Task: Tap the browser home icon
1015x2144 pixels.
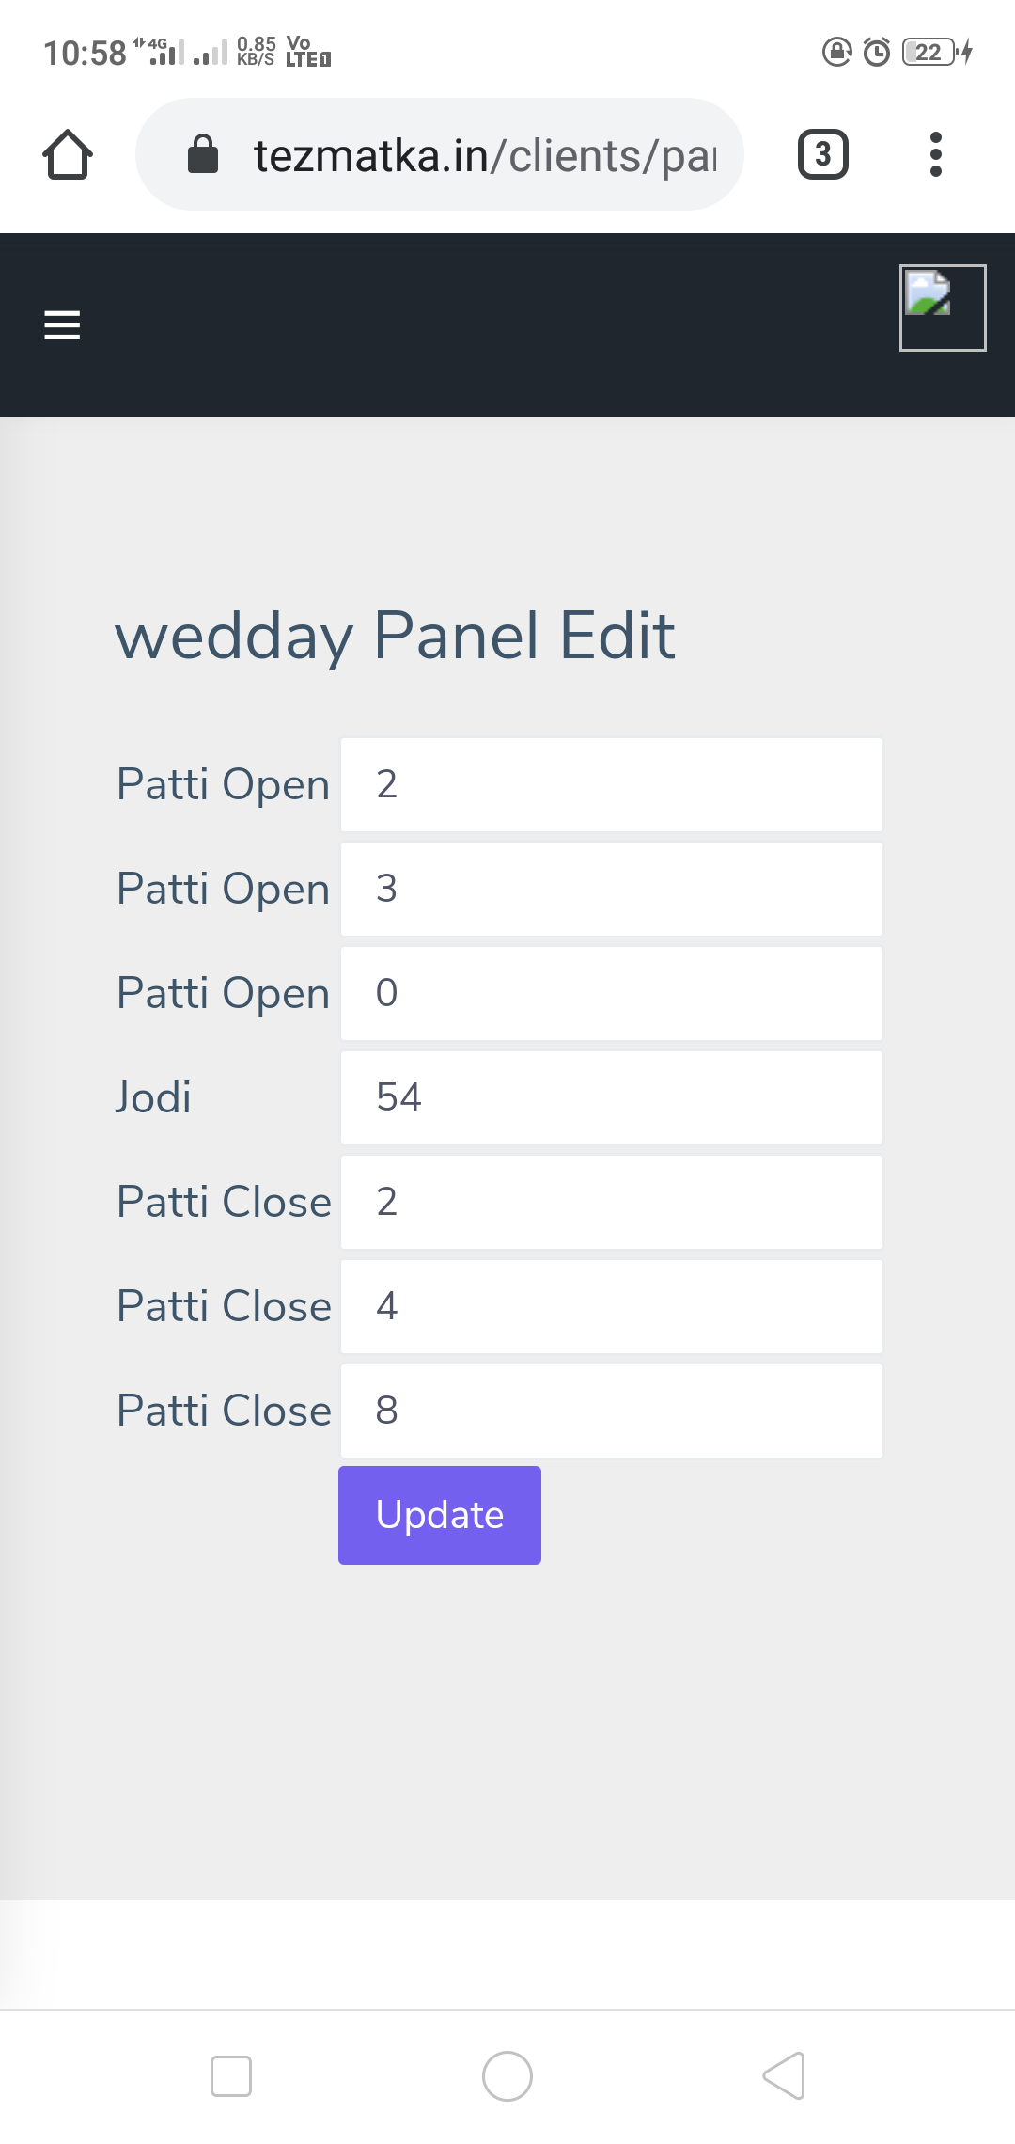Action: tap(68, 154)
